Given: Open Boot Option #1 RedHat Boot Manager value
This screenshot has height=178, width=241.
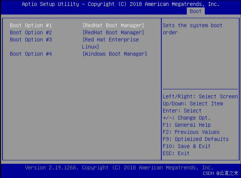Looking at the screenshot, I should pos(113,26).
